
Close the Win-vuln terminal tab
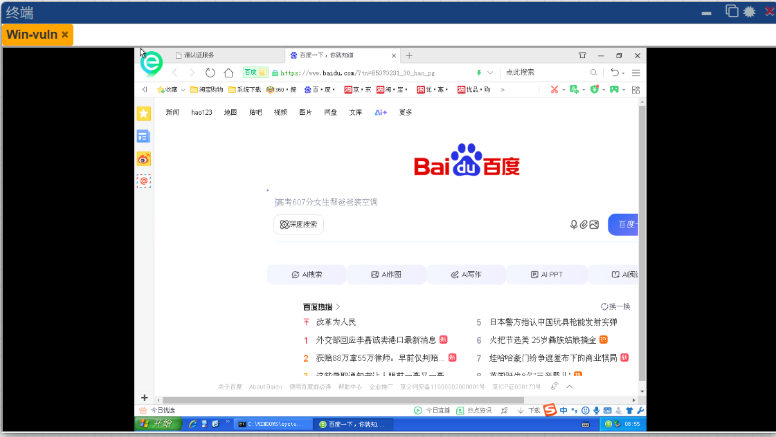[65, 35]
